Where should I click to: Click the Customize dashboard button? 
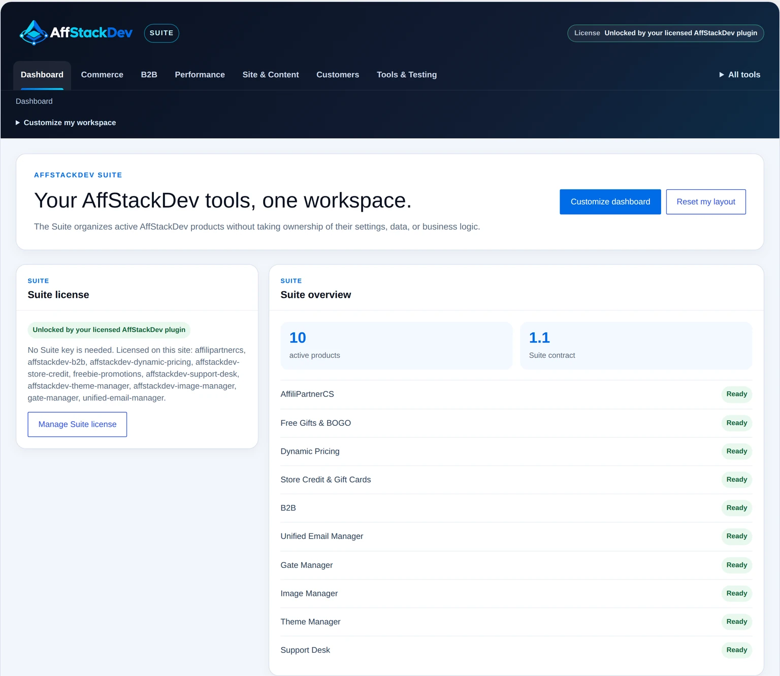click(x=610, y=202)
